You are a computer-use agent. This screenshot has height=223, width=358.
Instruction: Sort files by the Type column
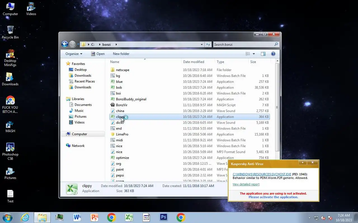[x=232, y=62]
